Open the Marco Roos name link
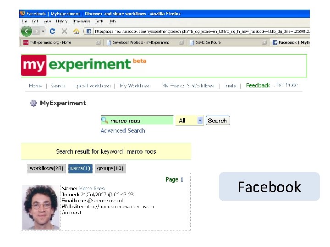Image resolution: width=330 pixels, height=247 pixels. [92, 188]
